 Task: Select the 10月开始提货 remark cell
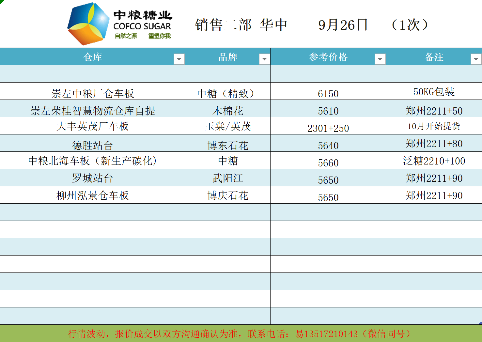[434, 126]
